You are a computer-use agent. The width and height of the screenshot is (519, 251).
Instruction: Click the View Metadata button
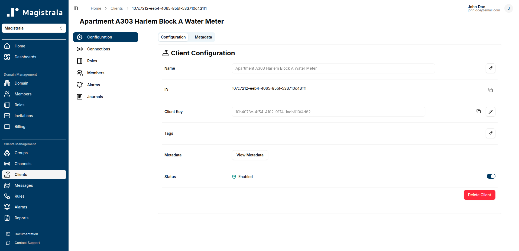250,155
